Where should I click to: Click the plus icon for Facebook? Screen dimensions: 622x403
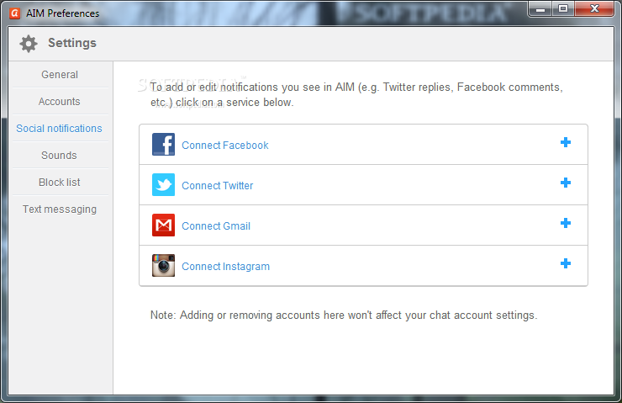[566, 142]
